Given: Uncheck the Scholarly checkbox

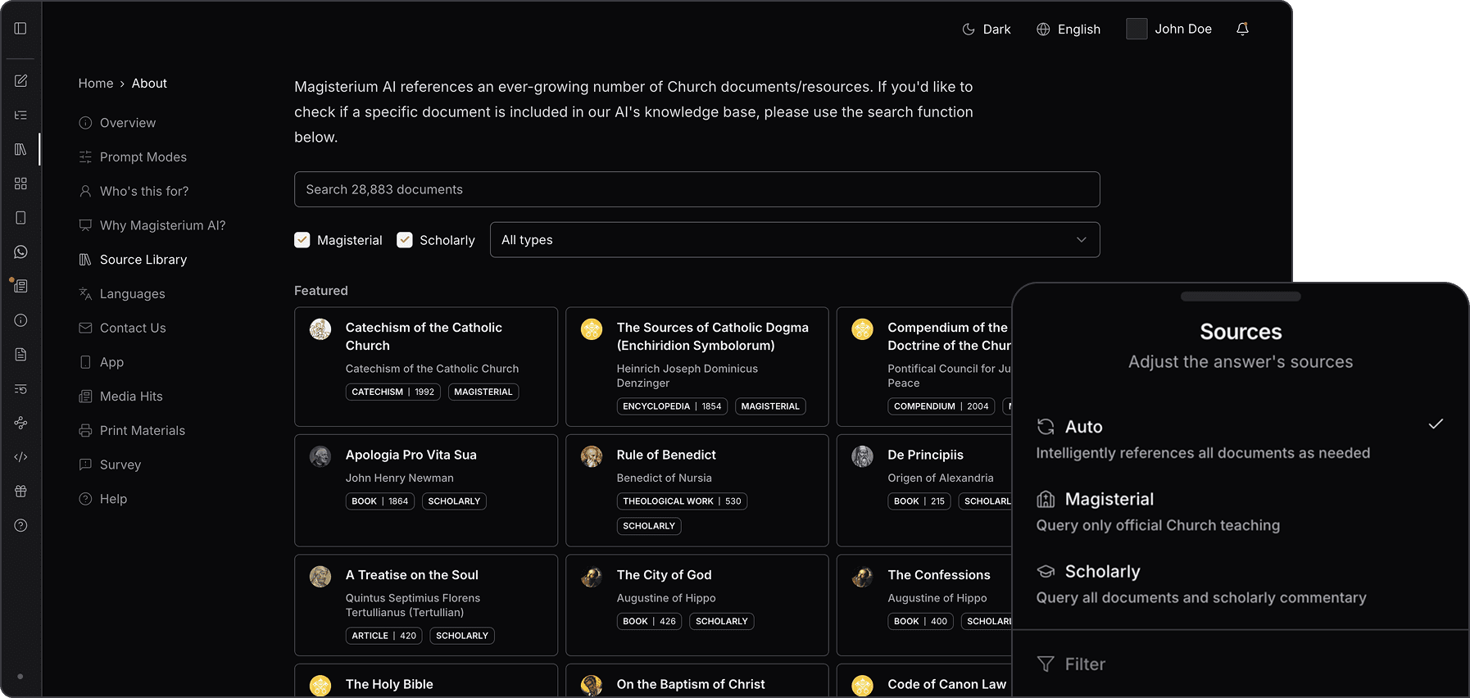Looking at the screenshot, I should [405, 240].
